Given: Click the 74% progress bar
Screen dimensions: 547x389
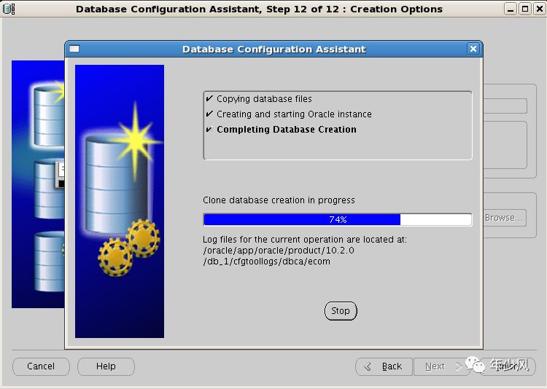Looking at the screenshot, I should click(338, 219).
